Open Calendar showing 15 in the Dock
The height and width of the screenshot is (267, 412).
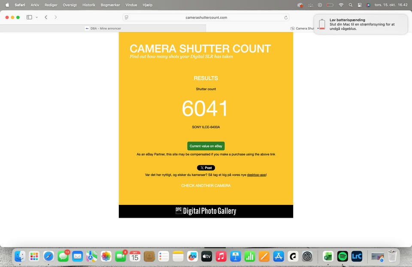[135, 256]
